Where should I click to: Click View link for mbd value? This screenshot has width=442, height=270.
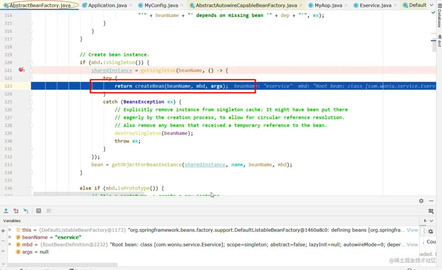click(x=412, y=244)
